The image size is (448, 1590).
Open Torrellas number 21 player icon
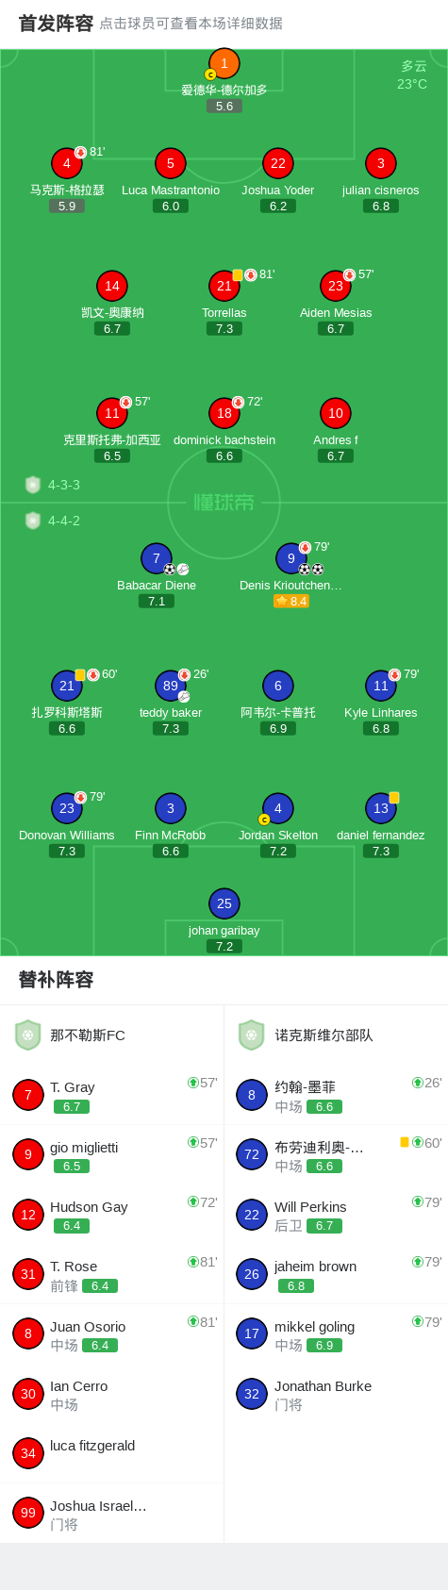(224, 286)
